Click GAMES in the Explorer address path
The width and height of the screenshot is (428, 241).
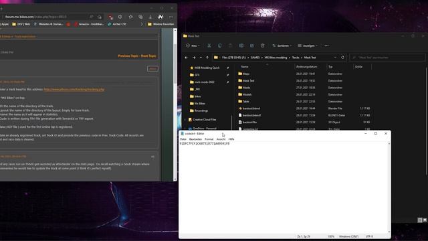pos(255,58)
